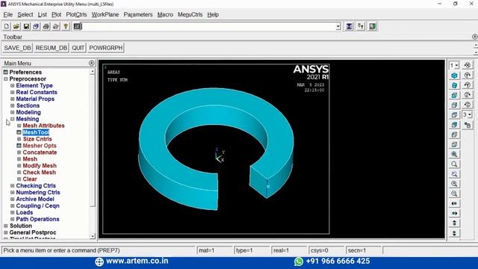Switch to Isometric View icon
This screenshot has width=478, height=269.
point(454,75)
